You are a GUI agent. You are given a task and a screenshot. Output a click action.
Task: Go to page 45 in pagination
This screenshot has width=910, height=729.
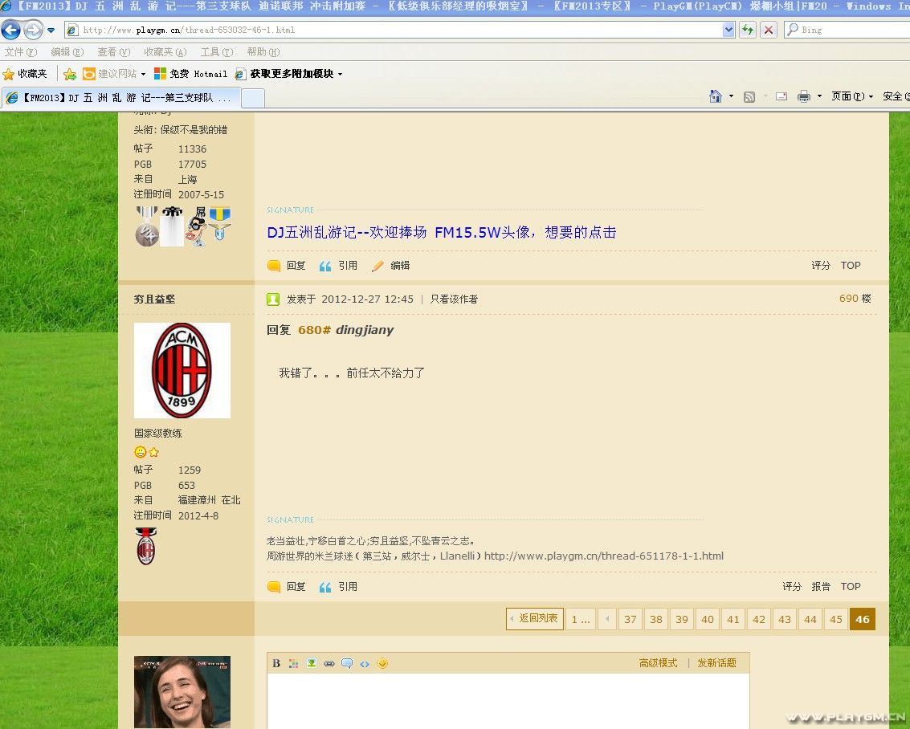tap(836, 619)
